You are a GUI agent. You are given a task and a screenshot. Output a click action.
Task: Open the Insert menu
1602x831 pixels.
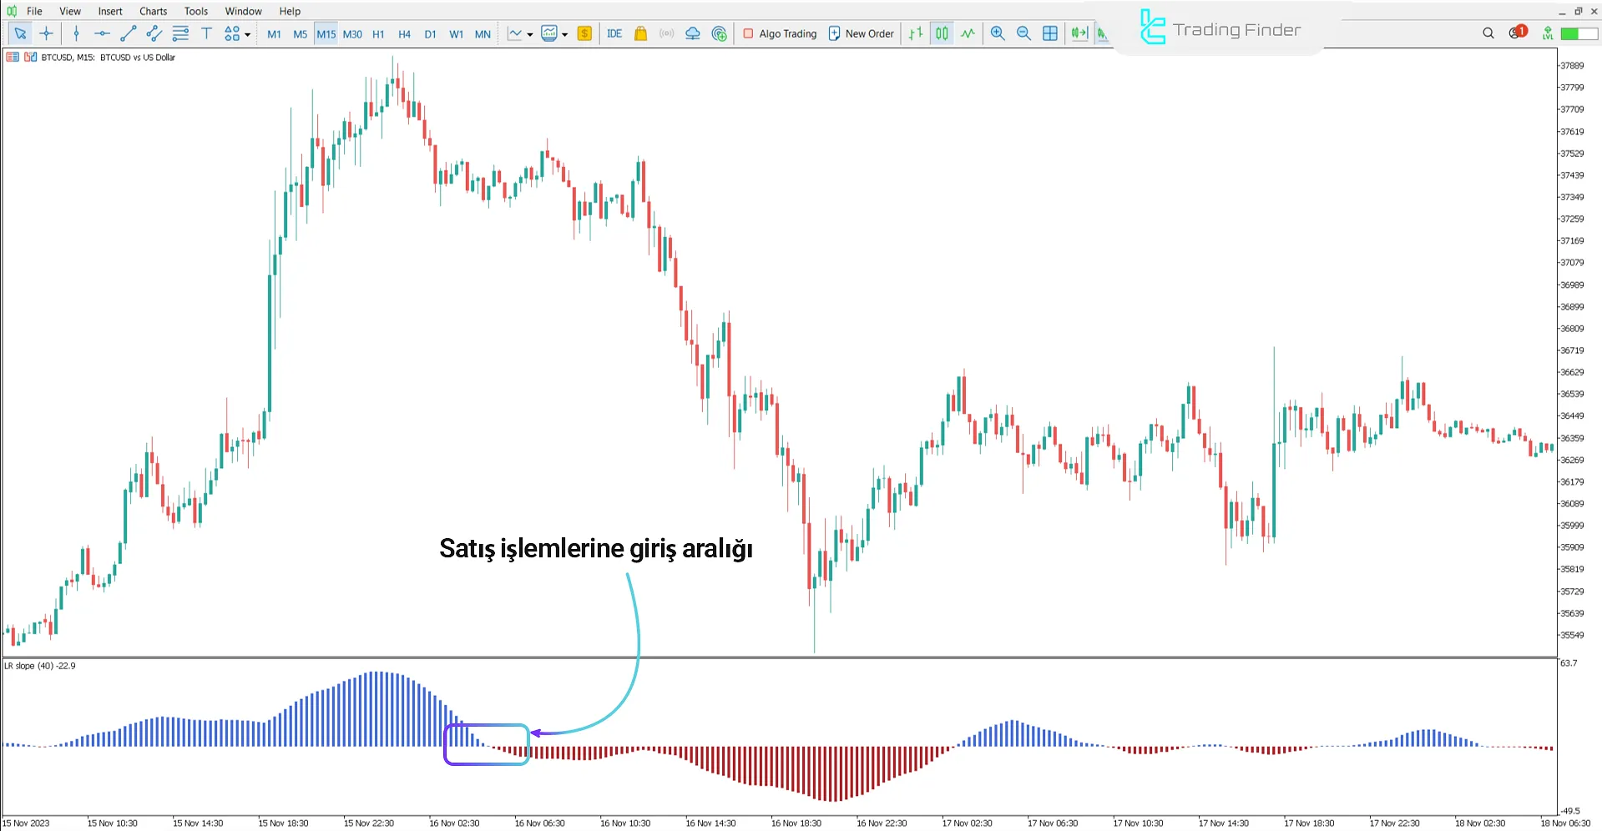click(110, 11)
